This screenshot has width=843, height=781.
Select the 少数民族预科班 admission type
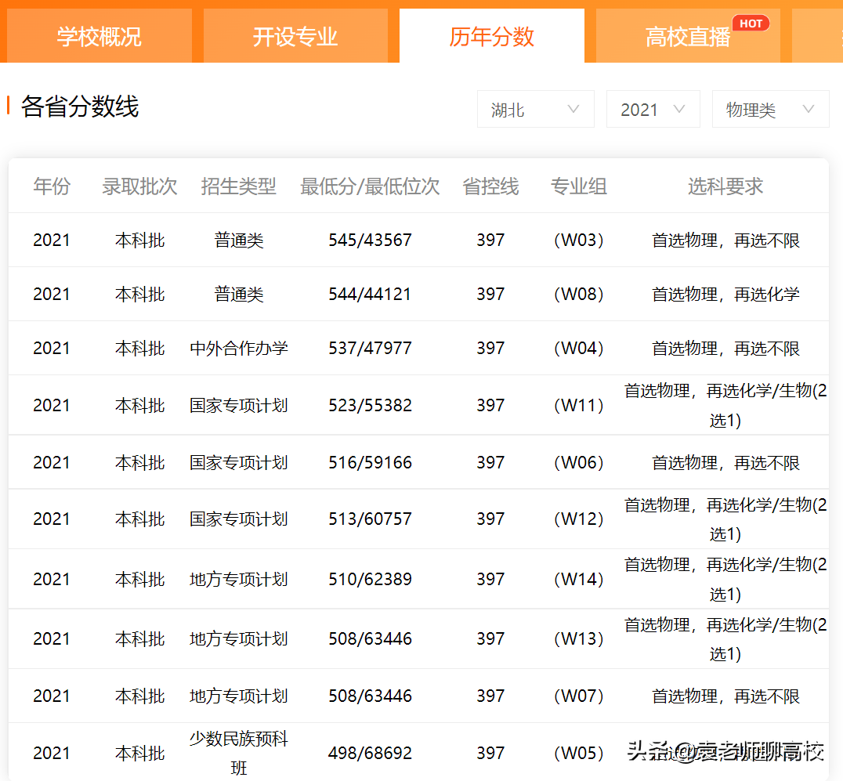(x=239, y=752)
